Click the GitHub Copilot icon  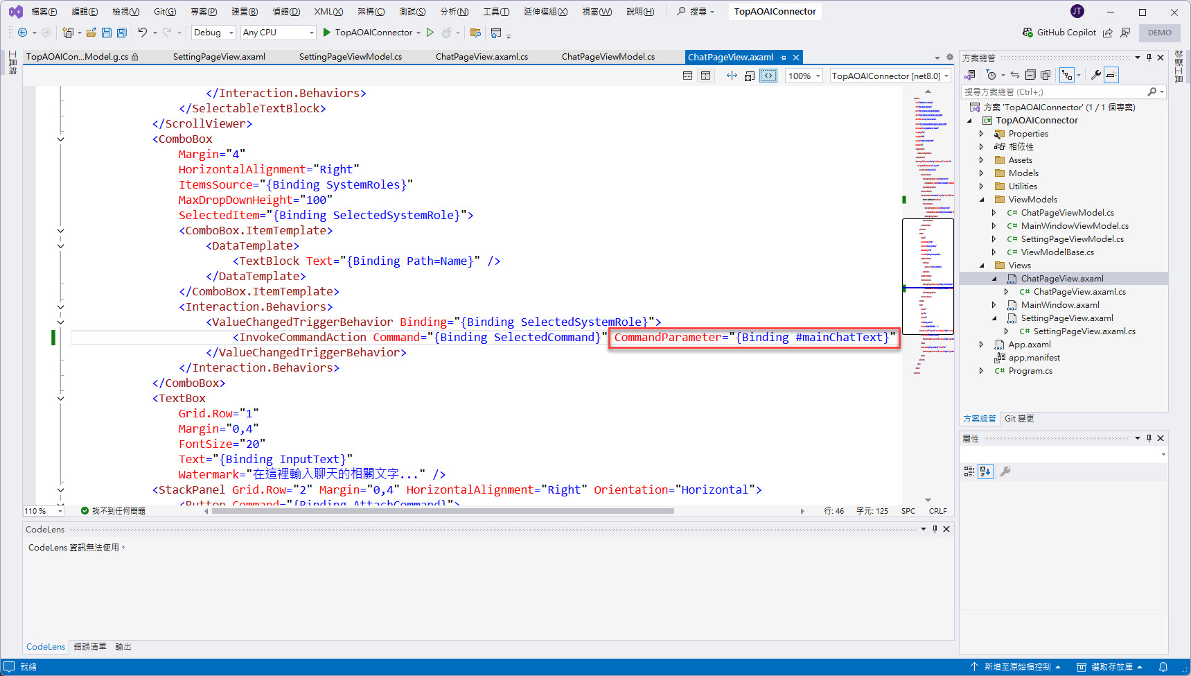click(1027, 33)
